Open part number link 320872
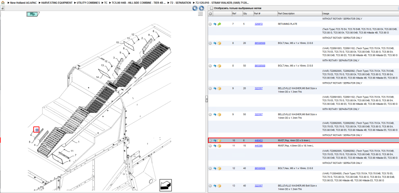 259,24
